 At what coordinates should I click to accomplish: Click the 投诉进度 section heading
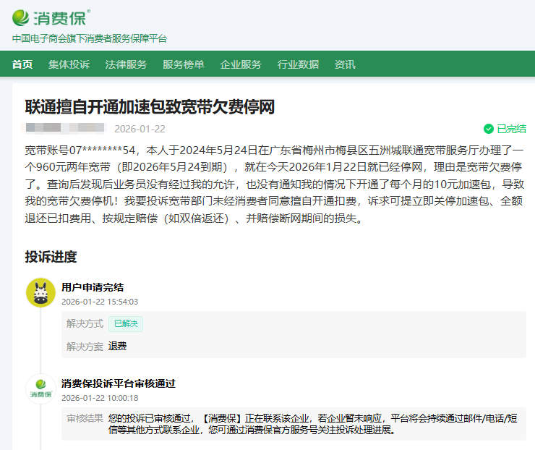point(51,257)
